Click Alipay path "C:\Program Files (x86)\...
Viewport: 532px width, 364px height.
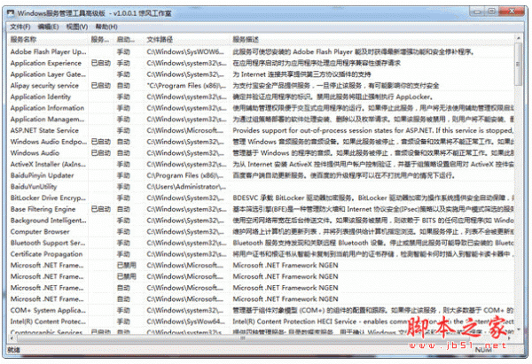point(186,85)
